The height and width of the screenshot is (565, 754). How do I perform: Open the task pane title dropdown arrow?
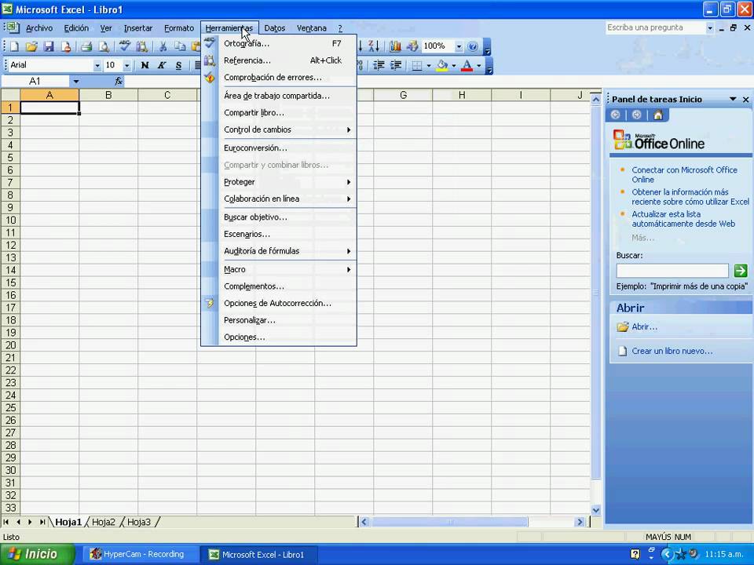tap(733, 99)
